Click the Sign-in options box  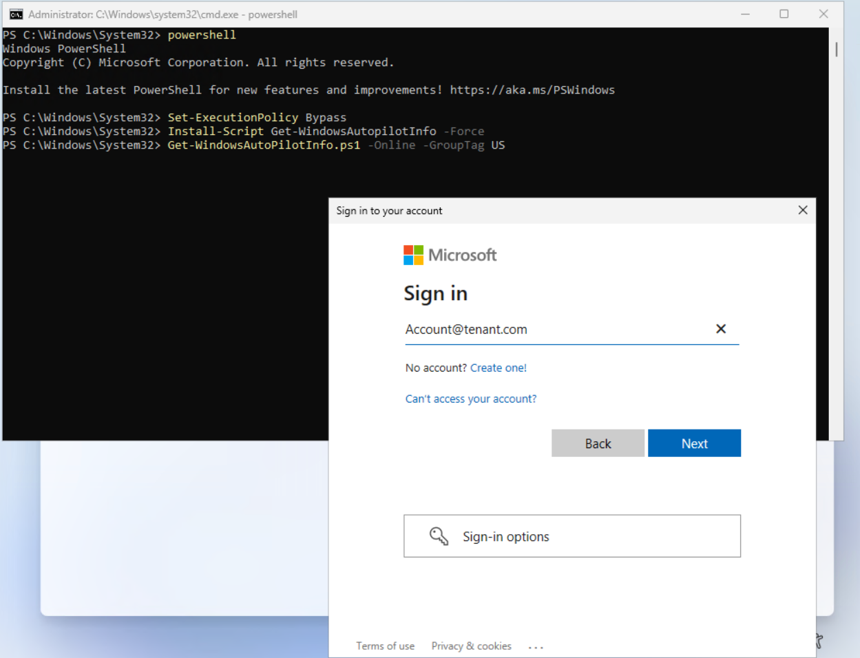click(571, 535)
